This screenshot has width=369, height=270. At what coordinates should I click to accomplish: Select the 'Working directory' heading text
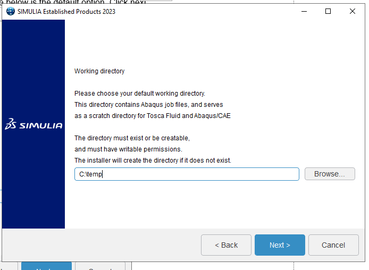(x=99, y=71)
